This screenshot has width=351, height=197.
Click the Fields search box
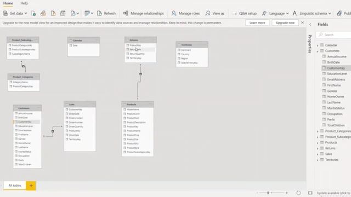(x=333, y=35)
